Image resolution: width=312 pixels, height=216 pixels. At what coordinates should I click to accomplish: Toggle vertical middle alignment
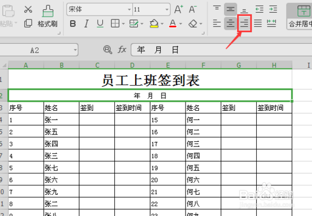(x=230, y=9)
